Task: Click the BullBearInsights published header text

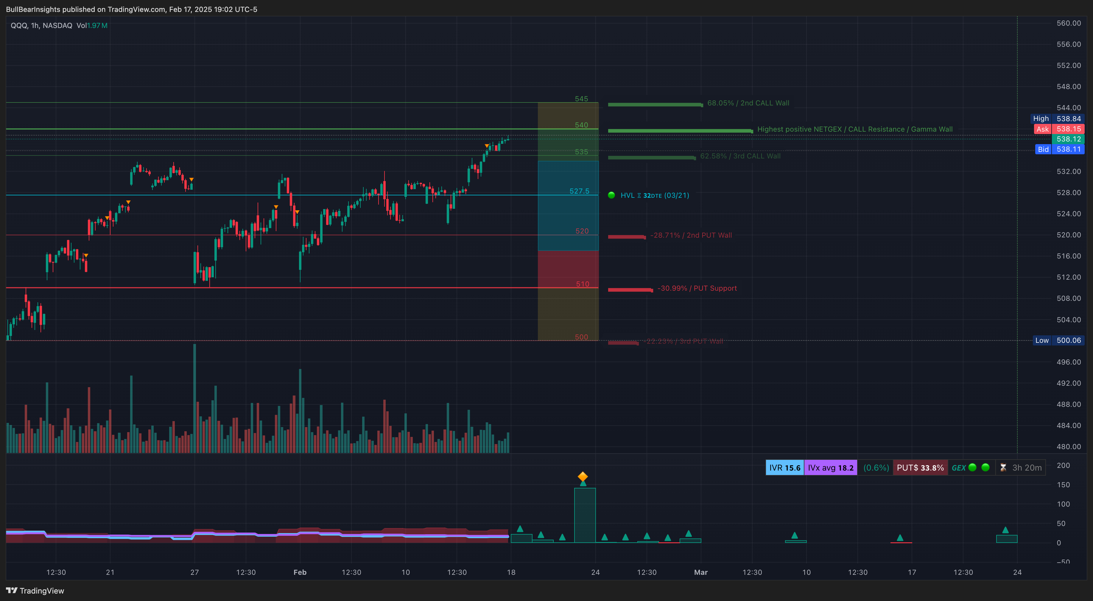Action: point(132,9)
